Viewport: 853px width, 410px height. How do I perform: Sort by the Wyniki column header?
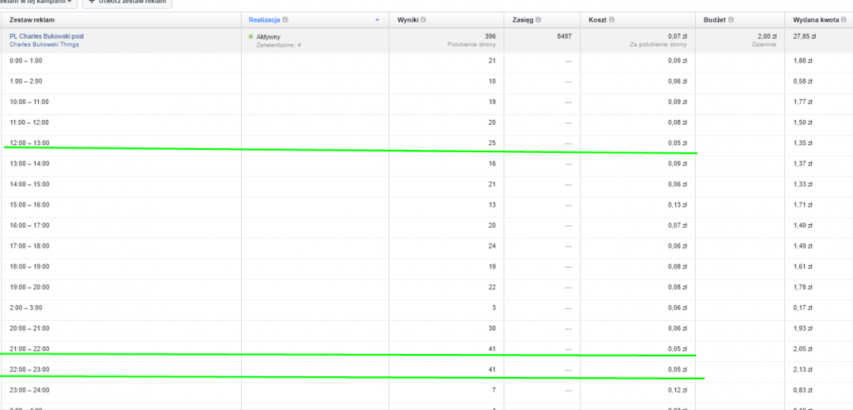(x=407, y=19)
